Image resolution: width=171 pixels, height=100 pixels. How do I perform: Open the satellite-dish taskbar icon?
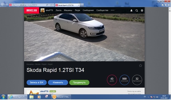[47, 97]
